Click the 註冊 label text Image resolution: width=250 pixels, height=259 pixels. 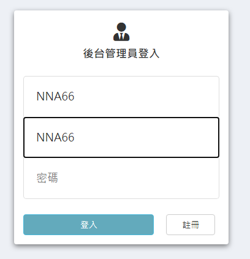[x=191, y=225]
